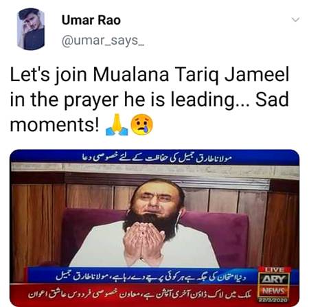
Task: Open Umar Rao's profile picture
Action: pos(31,29)
